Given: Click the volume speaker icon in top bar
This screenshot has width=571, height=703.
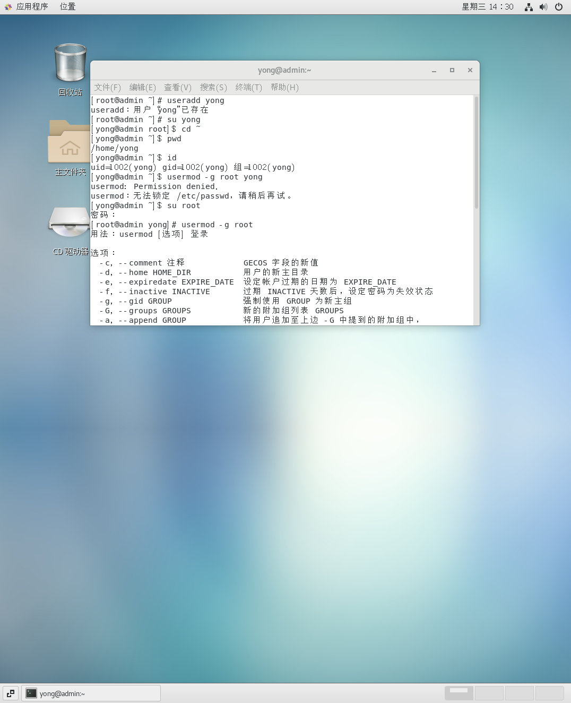Looking at the screenshot, I should click(543, 7).
